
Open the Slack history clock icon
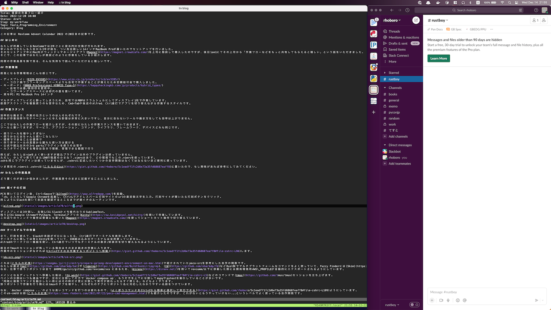tap(407, 10)
